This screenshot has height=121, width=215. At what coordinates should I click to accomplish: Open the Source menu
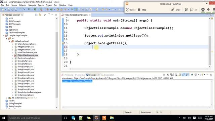14,5
